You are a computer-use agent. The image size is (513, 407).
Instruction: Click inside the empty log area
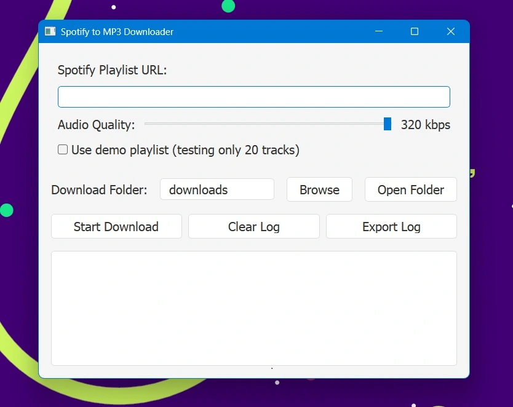pyautogui.click(x=253, y=307)
